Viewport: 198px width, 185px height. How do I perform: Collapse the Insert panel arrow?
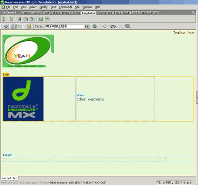pyautogui.click(x=4, y=12)
